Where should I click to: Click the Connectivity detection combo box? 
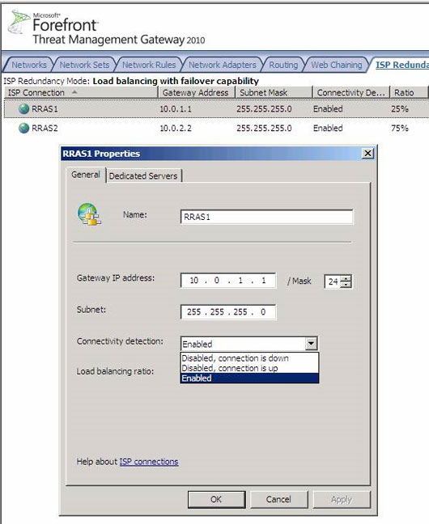click(249, 344)
